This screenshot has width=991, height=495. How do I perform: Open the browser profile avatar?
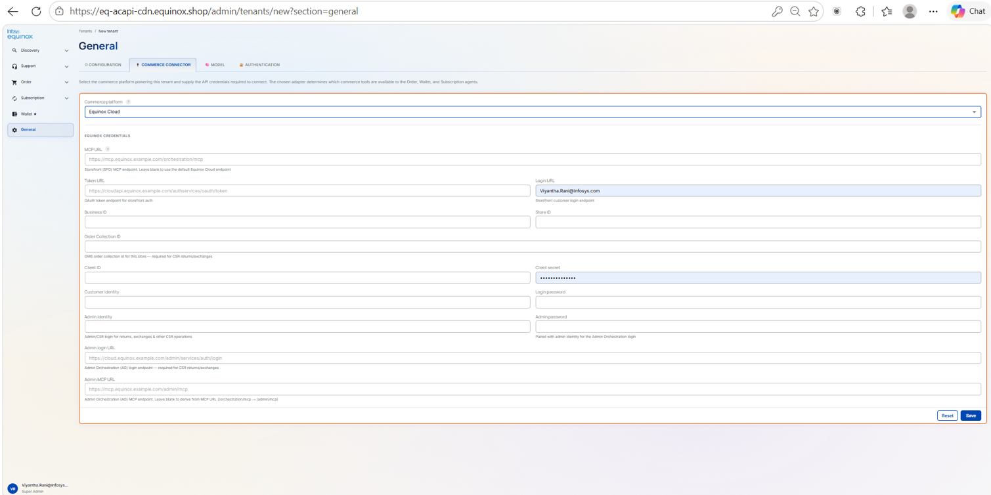point(910,11)
